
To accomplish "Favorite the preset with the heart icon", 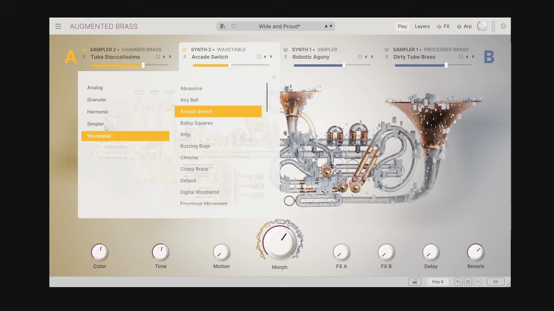I will pyautogui.click(x=234, y=26).
